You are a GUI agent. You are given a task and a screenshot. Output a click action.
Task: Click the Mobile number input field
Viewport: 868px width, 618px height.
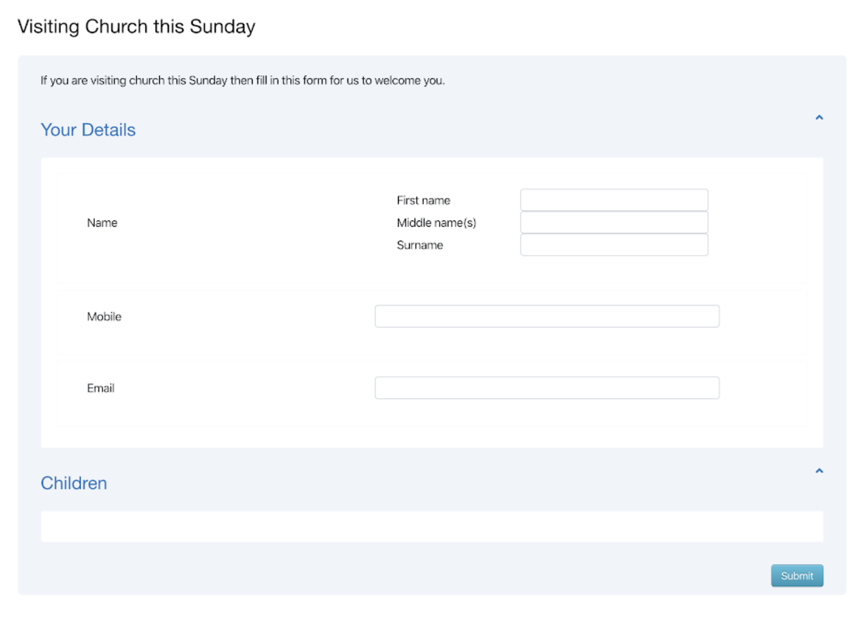point(547,317)
